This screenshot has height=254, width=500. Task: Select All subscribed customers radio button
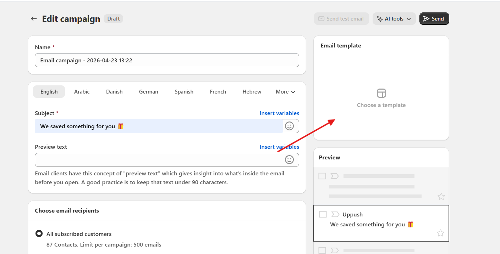click(x=39, y=234)
